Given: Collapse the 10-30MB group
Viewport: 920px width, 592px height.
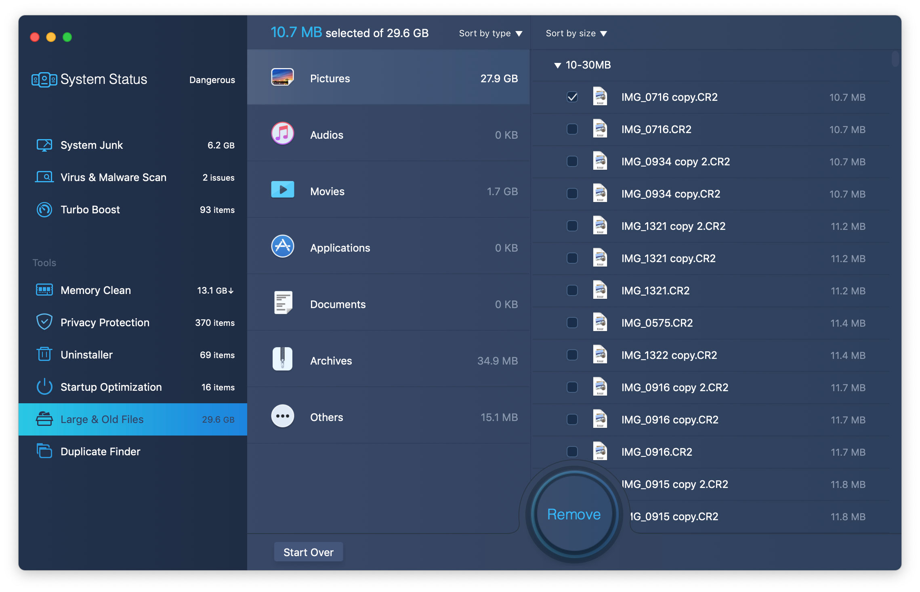Looking at the screenshot, I should (558, 65).
